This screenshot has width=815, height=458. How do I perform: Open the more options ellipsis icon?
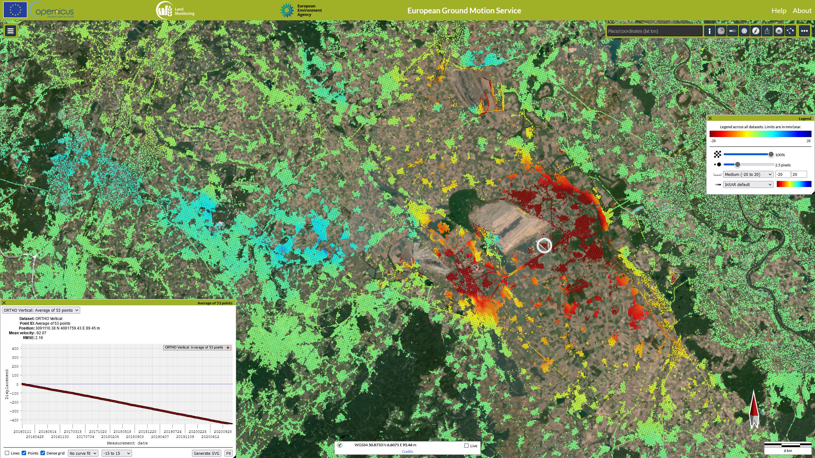pos(804,31)
